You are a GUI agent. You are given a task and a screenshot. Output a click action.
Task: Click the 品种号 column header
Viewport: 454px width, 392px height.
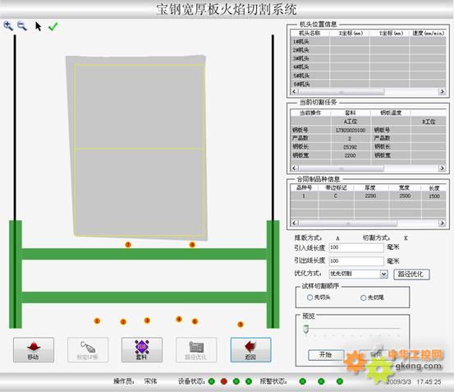[304, 187]
